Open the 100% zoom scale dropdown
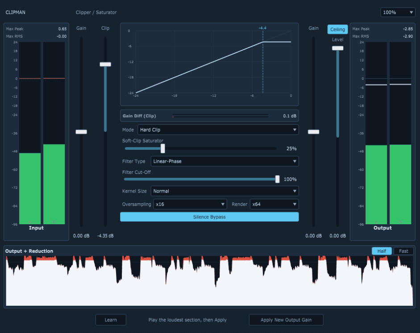The image size is (420, 333). click(x=398, y=12)
